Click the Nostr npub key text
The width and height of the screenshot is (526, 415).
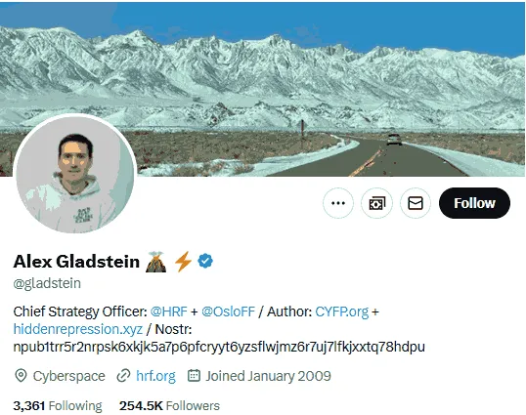tap(219, 347)
